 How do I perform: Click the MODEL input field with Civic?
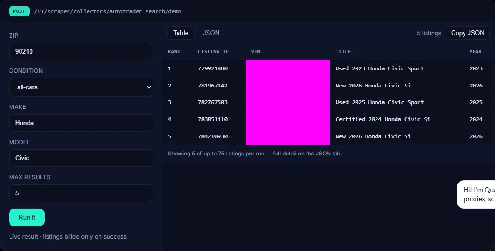[x=81, y=158]
